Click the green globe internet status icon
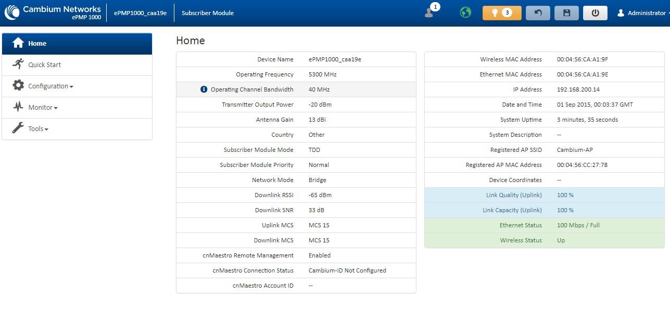 (x=465, y=12)
